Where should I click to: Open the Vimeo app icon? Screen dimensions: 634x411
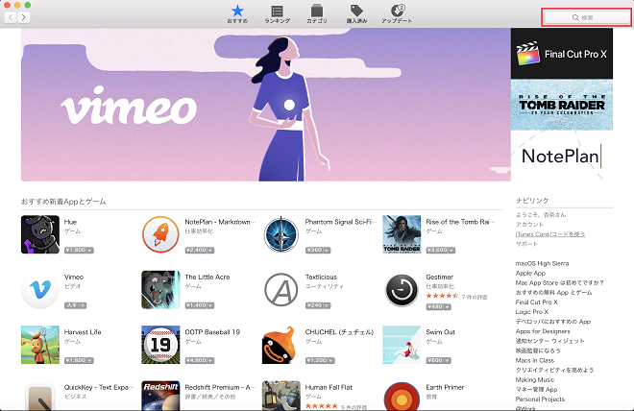(40, 289)
